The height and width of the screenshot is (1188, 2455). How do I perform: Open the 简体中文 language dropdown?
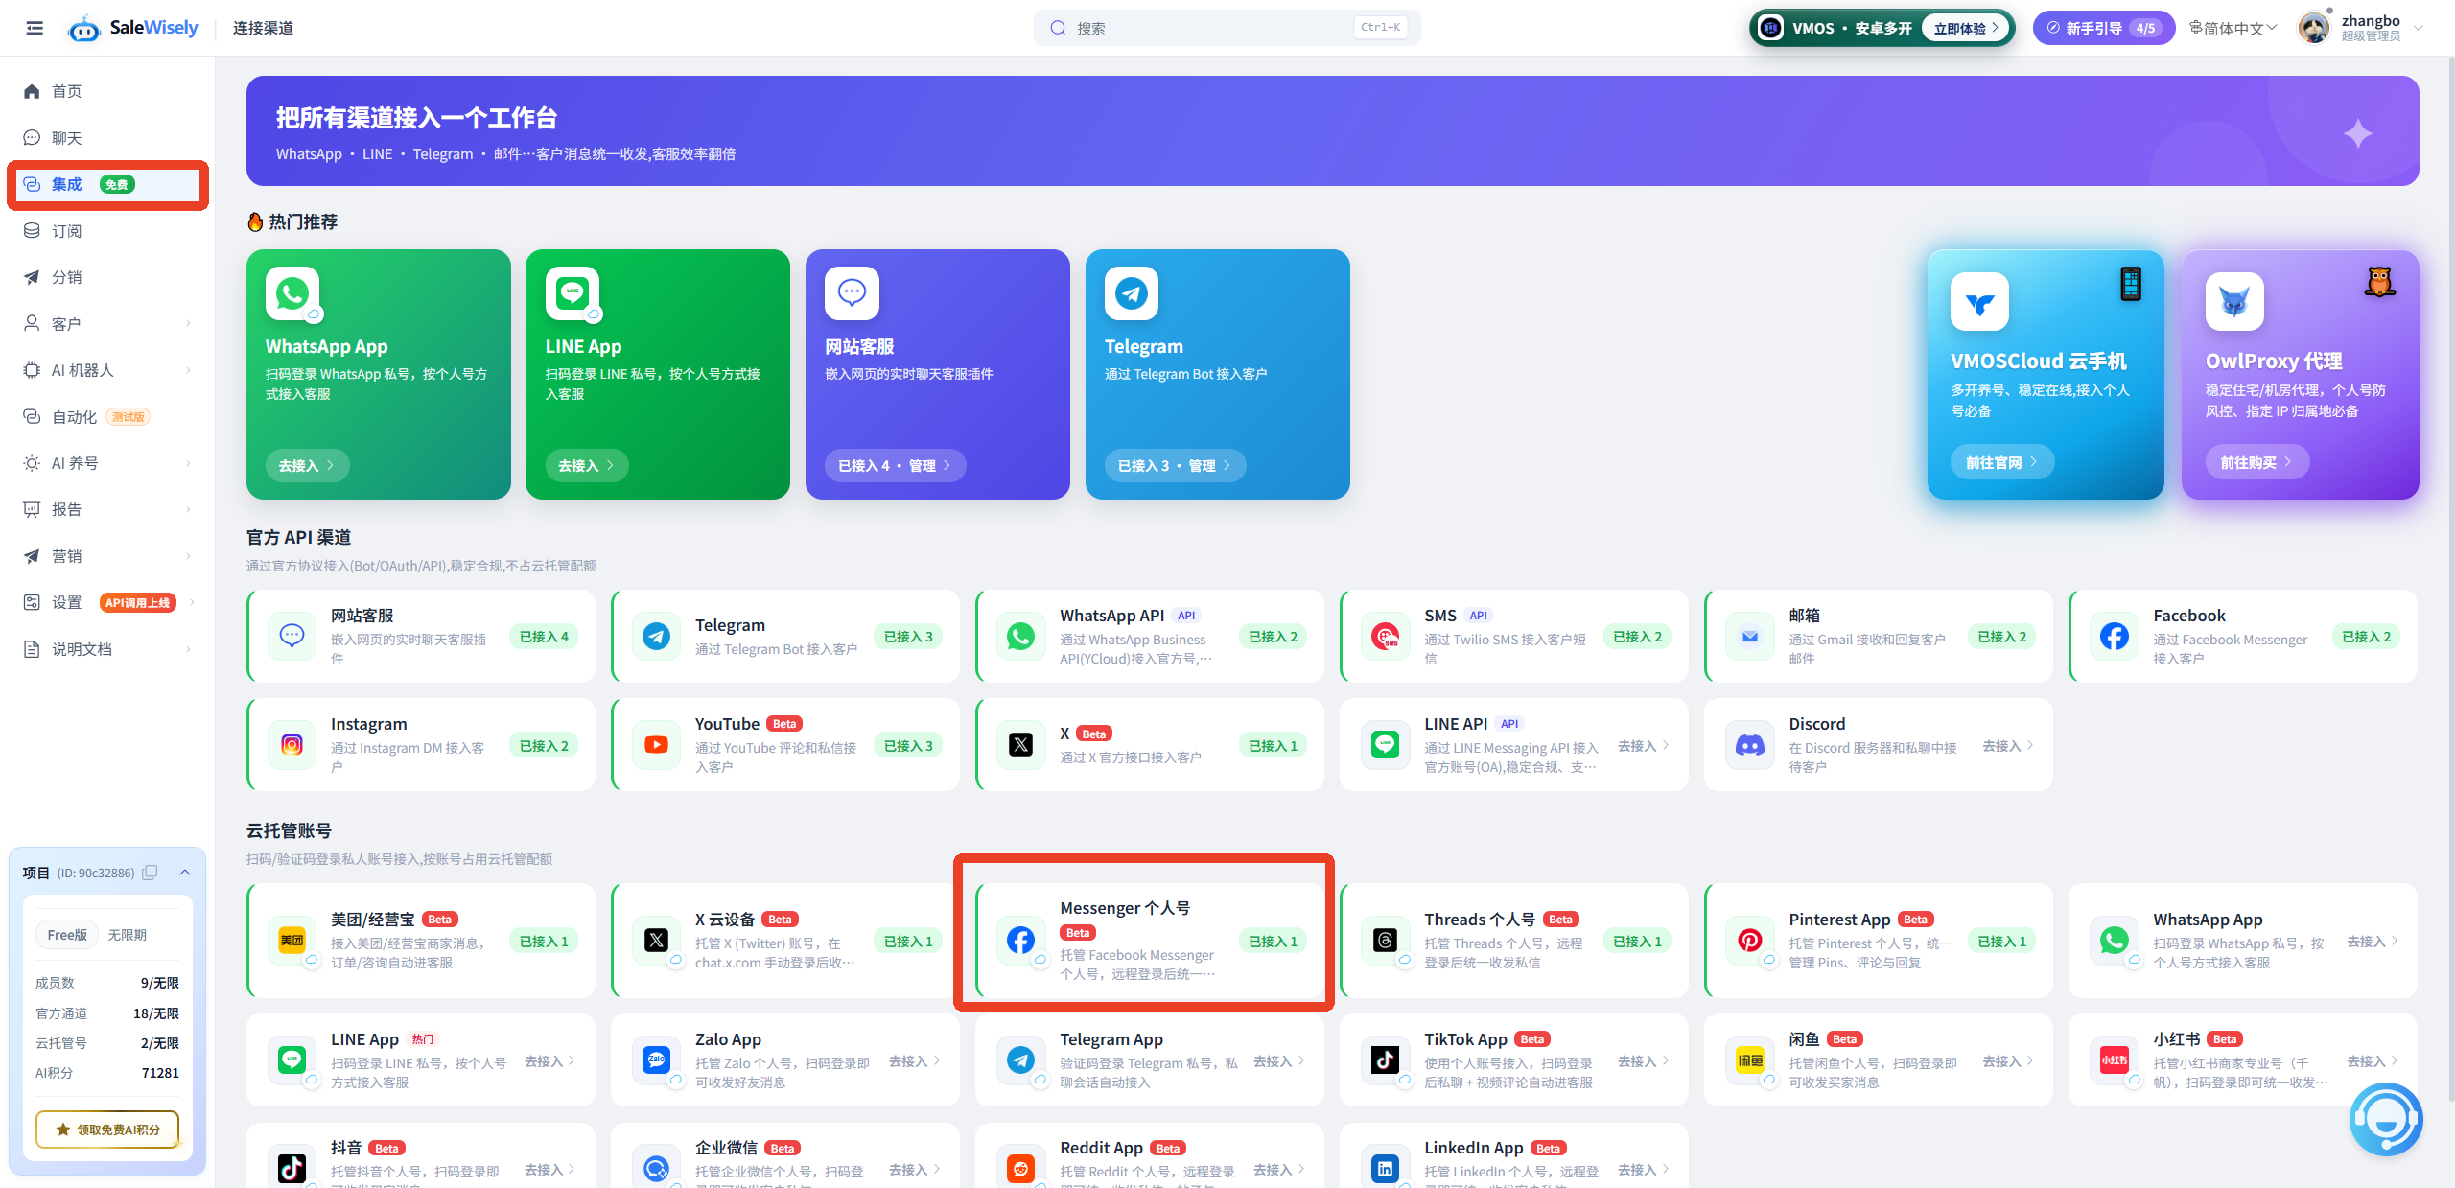coord(2233,29)
